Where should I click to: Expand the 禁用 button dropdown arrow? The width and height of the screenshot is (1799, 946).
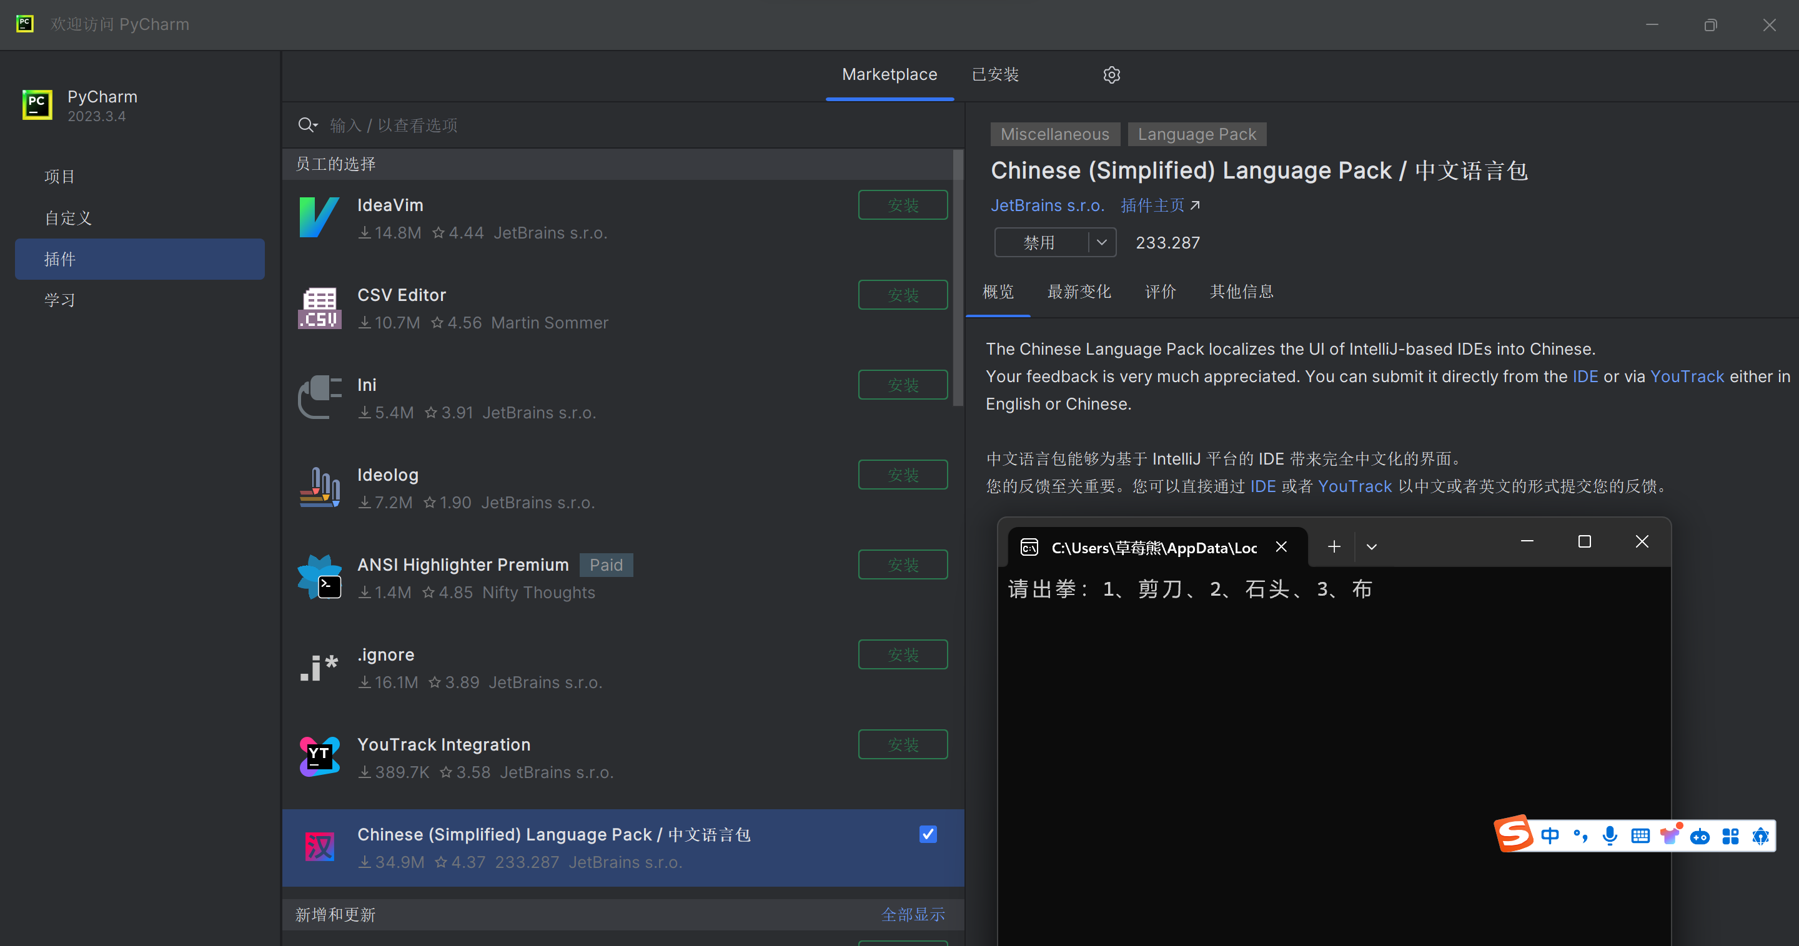coord(1101,242)
